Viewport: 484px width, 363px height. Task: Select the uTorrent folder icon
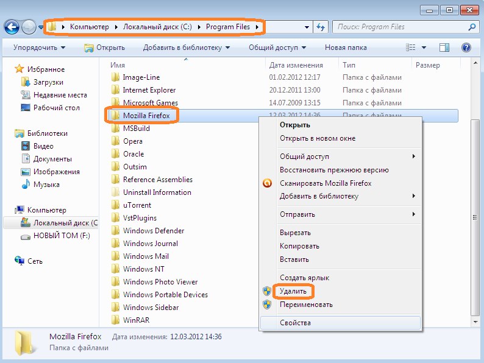[x=115, y=205]
